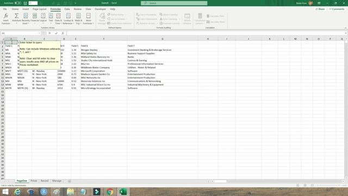Open Date & Time functions menu
The image size is (348, 196).
(58, 19)
